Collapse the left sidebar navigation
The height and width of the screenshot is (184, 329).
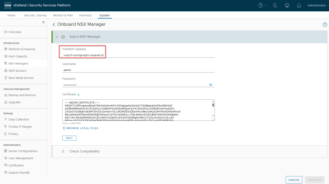click(44, 22)
